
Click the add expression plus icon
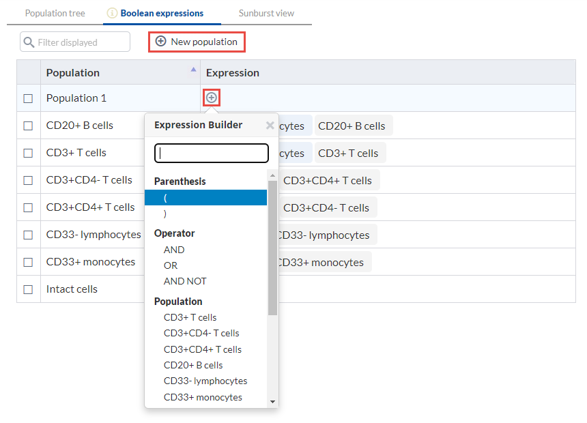click(212, 98)
